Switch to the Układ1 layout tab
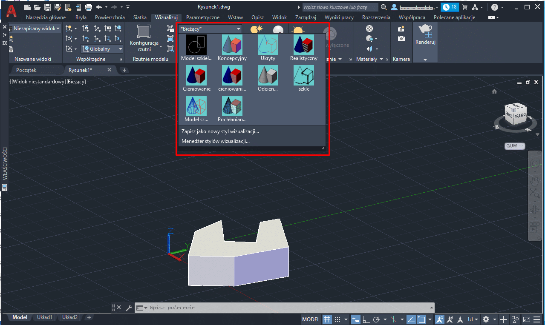This screenshot has width=545, height=325. coord(45,317)
